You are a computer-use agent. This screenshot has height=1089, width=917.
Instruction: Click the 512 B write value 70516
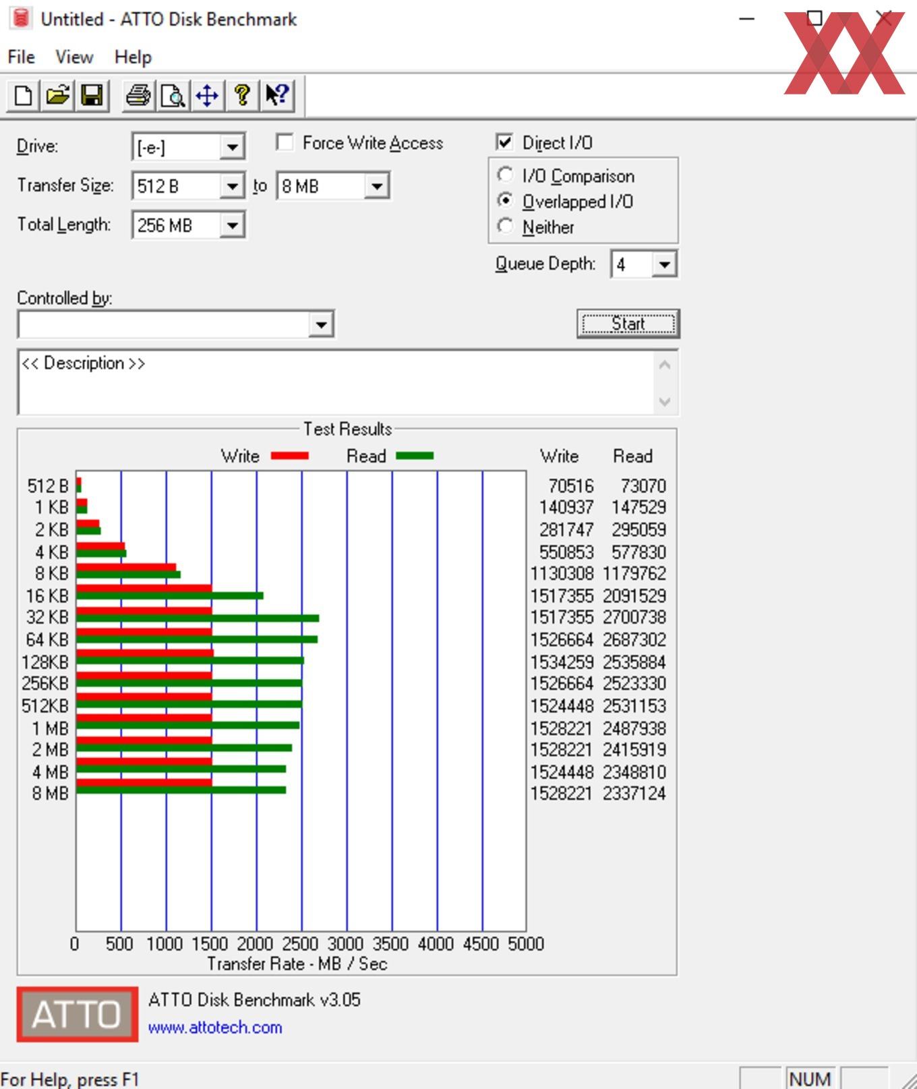pos(570,486)
